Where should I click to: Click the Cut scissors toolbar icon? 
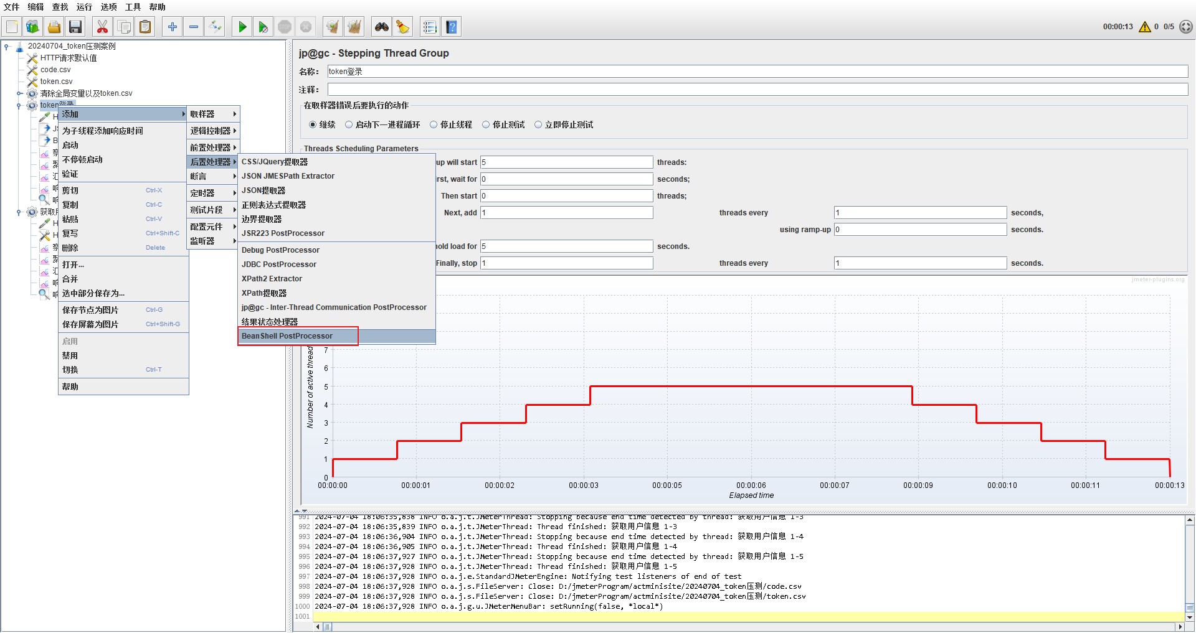pyautogui.click(x=102, y=27)
